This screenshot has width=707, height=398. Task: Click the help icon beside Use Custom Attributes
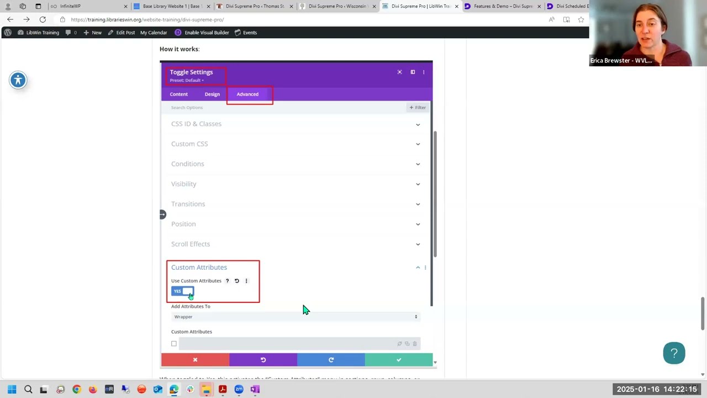(227, 281)
